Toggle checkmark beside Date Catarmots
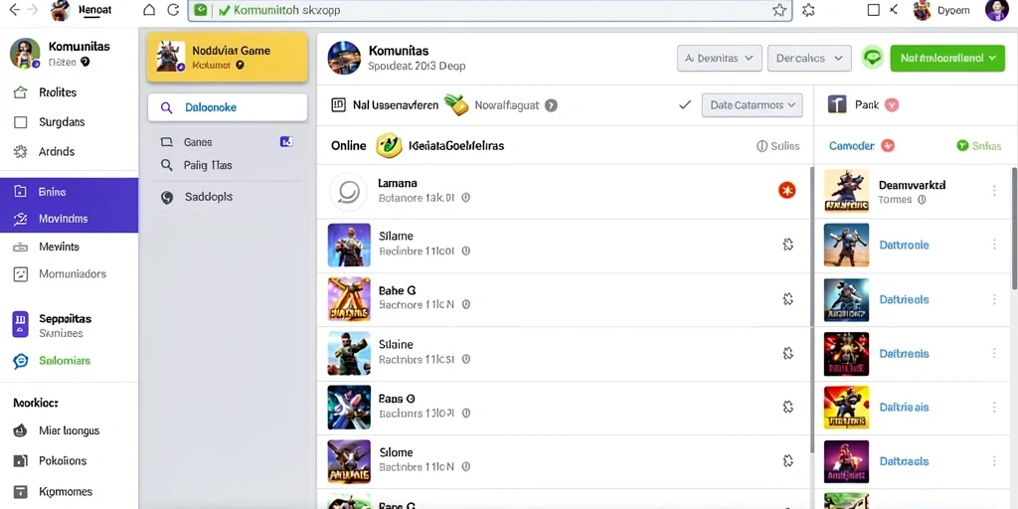 684,104
